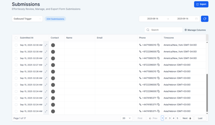Copy the phone number in 02:29 AM row

point(159,58)
